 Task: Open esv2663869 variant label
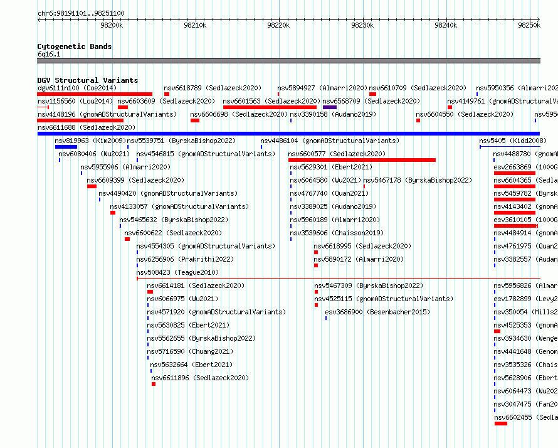(525, 167)
